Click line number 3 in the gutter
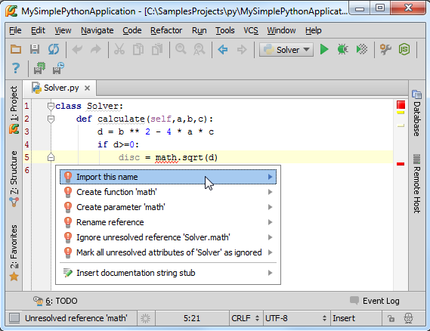 click(x=26, y=131)
